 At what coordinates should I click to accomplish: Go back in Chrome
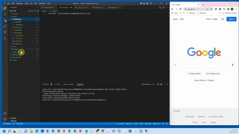click(x=173, y=9)
